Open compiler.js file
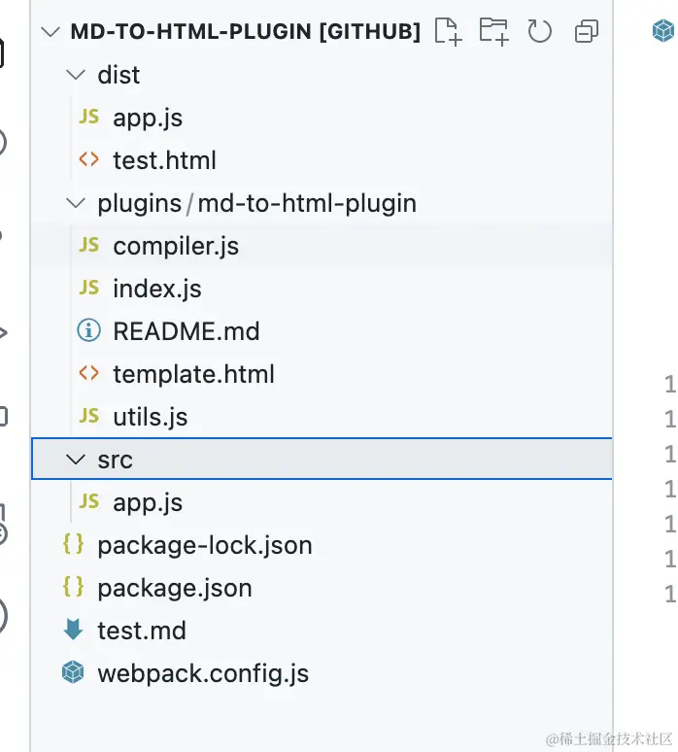The height and width of the screenshot is (752, 678). [x=176, y=246]
